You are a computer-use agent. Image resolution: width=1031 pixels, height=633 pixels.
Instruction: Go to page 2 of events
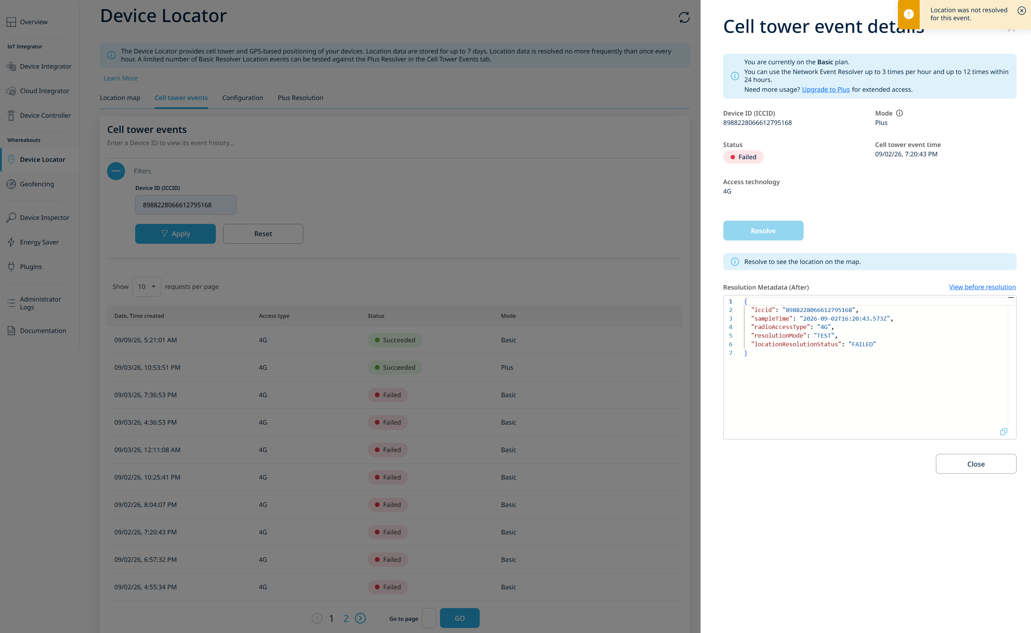(x=346, y=618)
